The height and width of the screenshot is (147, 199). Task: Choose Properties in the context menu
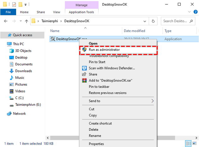(x=96, y=144)
